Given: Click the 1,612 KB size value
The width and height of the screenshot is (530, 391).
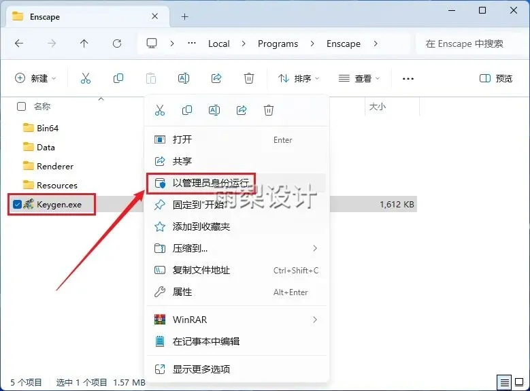Looking at the screenshot, I should coord(397,205).
